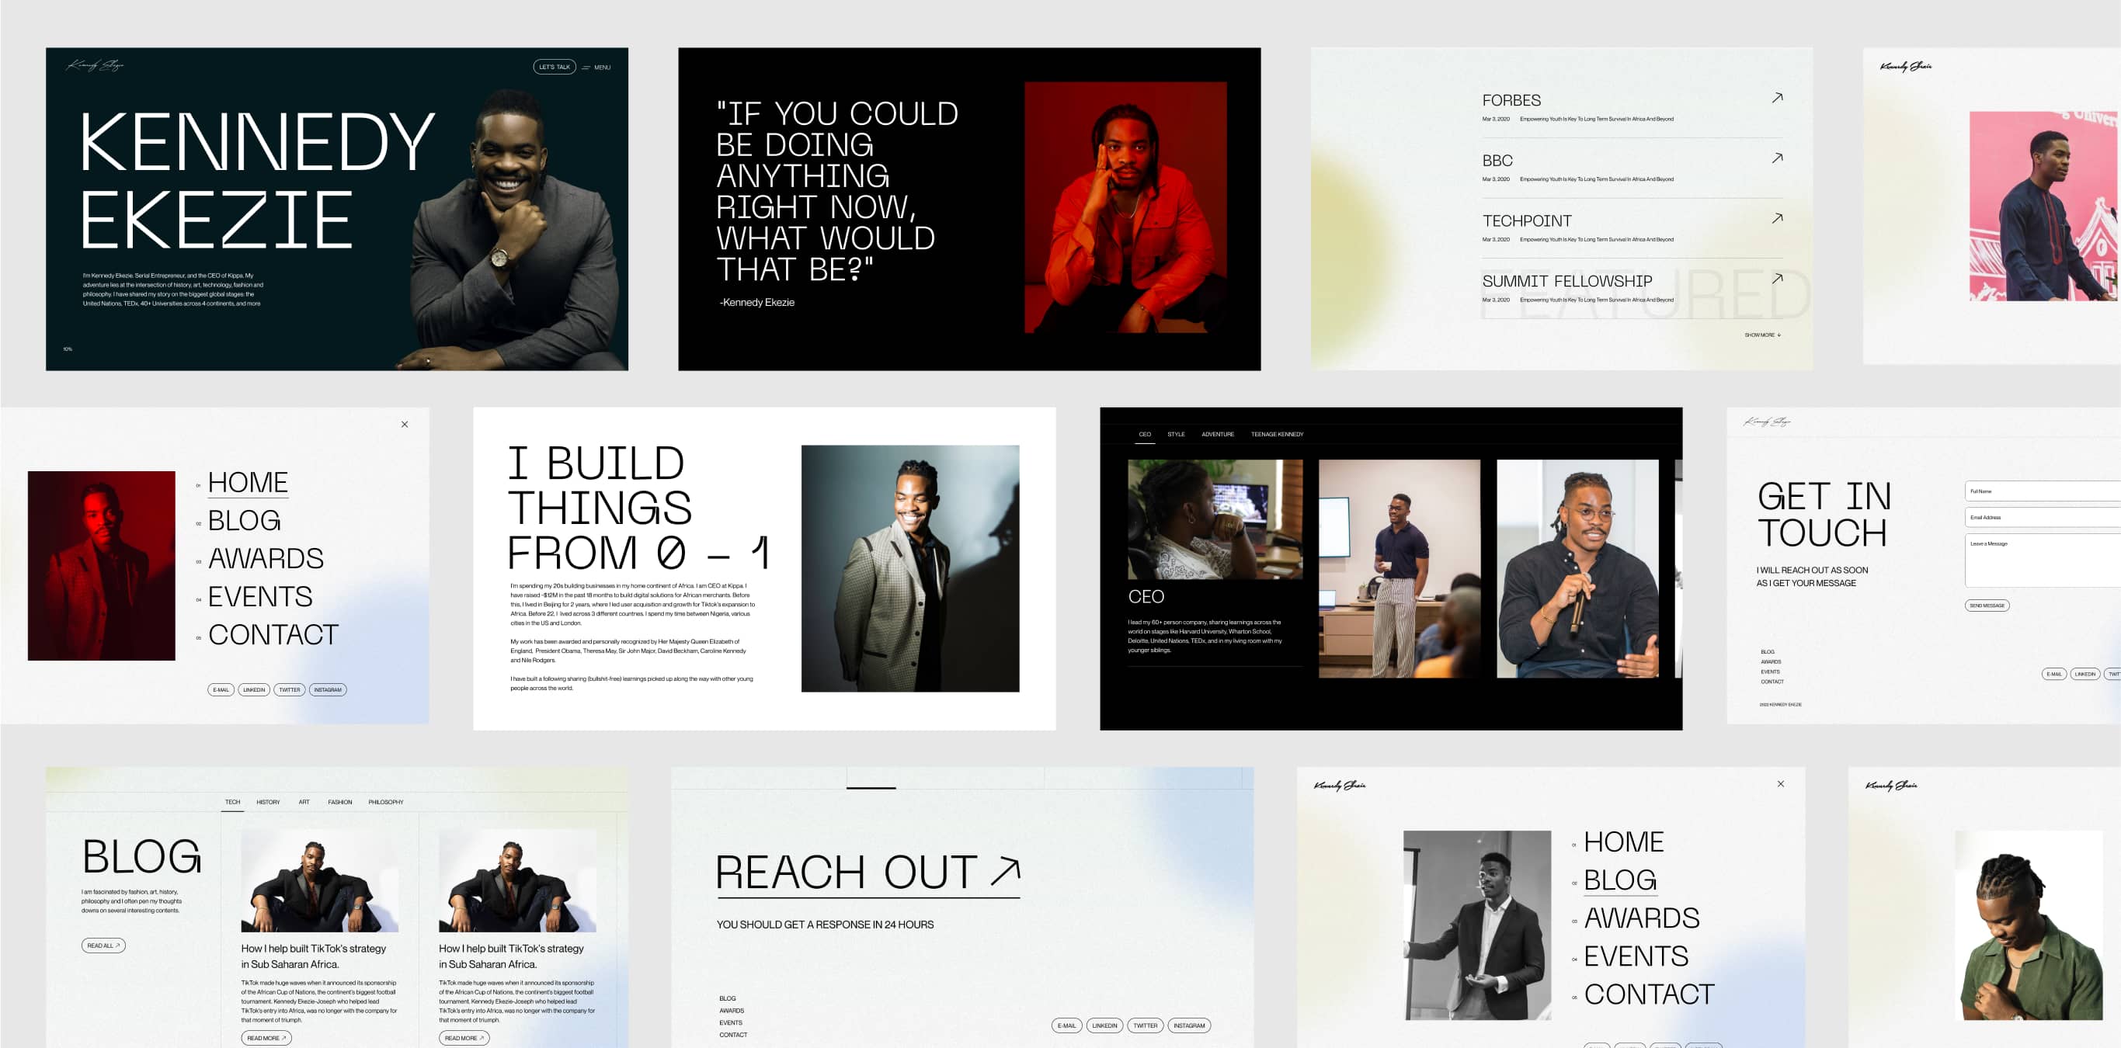Click the hamburger MENU icon on hero
The image size is (2121, 1048).
coord(586,68)
